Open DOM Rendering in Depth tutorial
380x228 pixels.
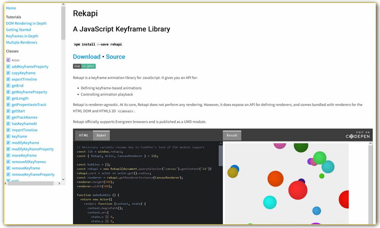26,23
